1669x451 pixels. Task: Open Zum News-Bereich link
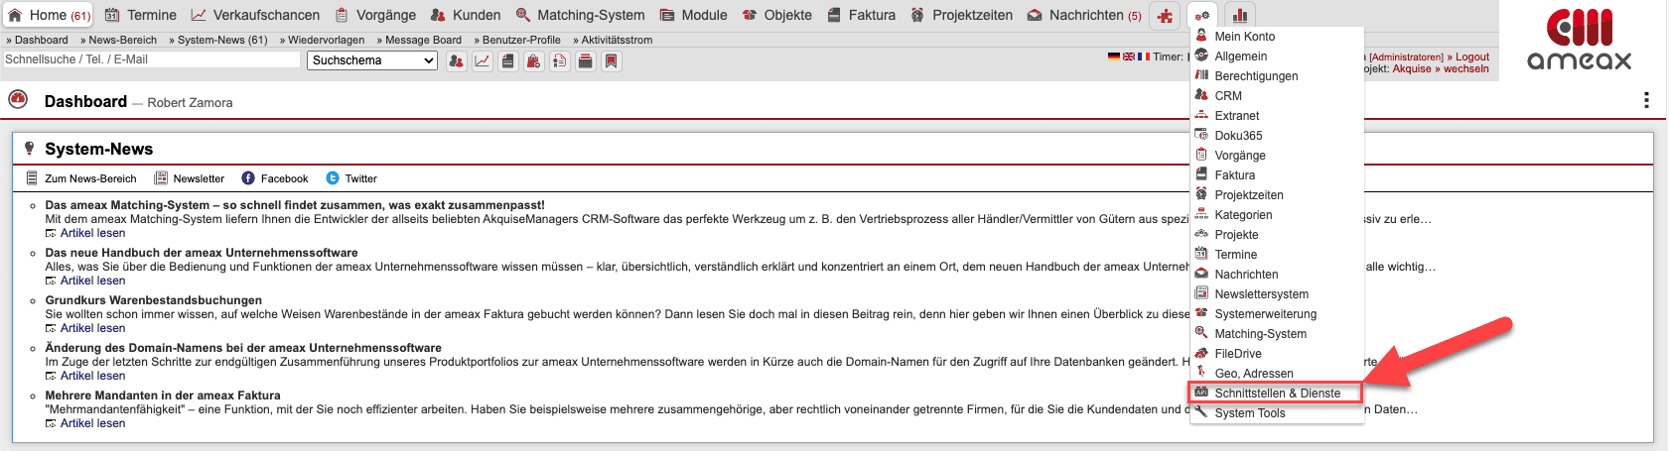[x=89, y=178]
